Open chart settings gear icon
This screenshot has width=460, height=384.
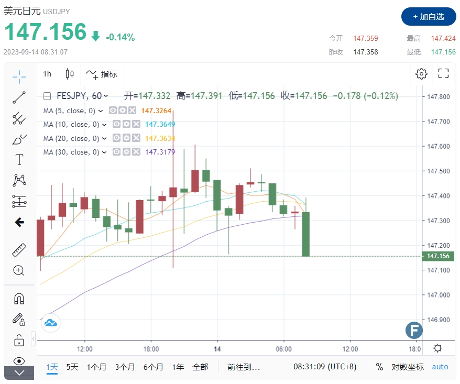tap(421, 74)
